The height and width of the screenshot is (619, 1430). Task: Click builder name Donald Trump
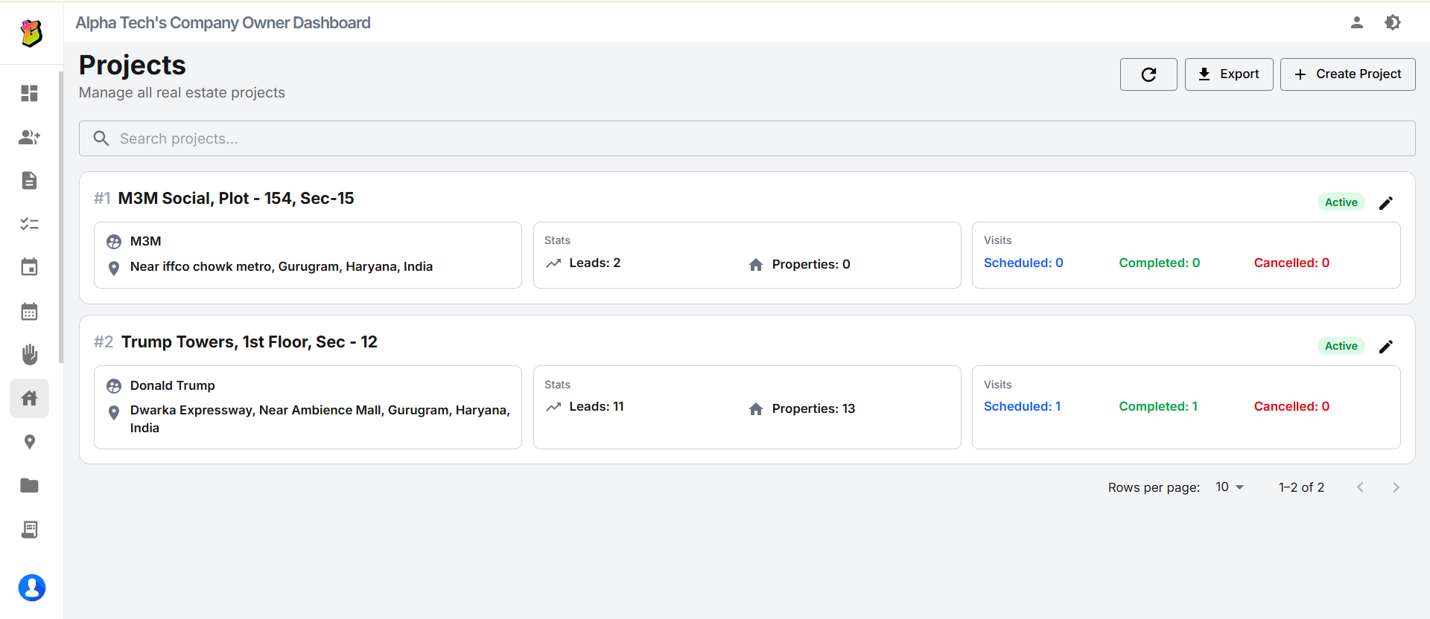tap(173, 385)
